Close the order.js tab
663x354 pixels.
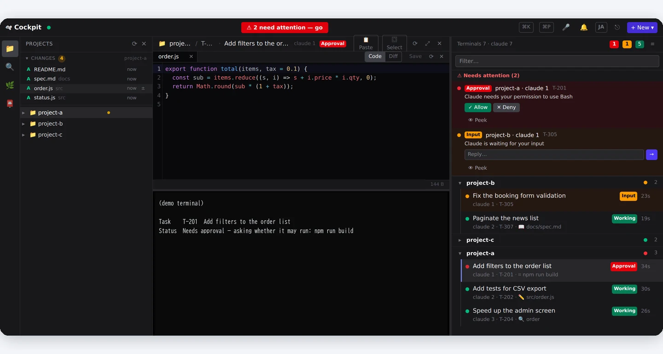191,57
